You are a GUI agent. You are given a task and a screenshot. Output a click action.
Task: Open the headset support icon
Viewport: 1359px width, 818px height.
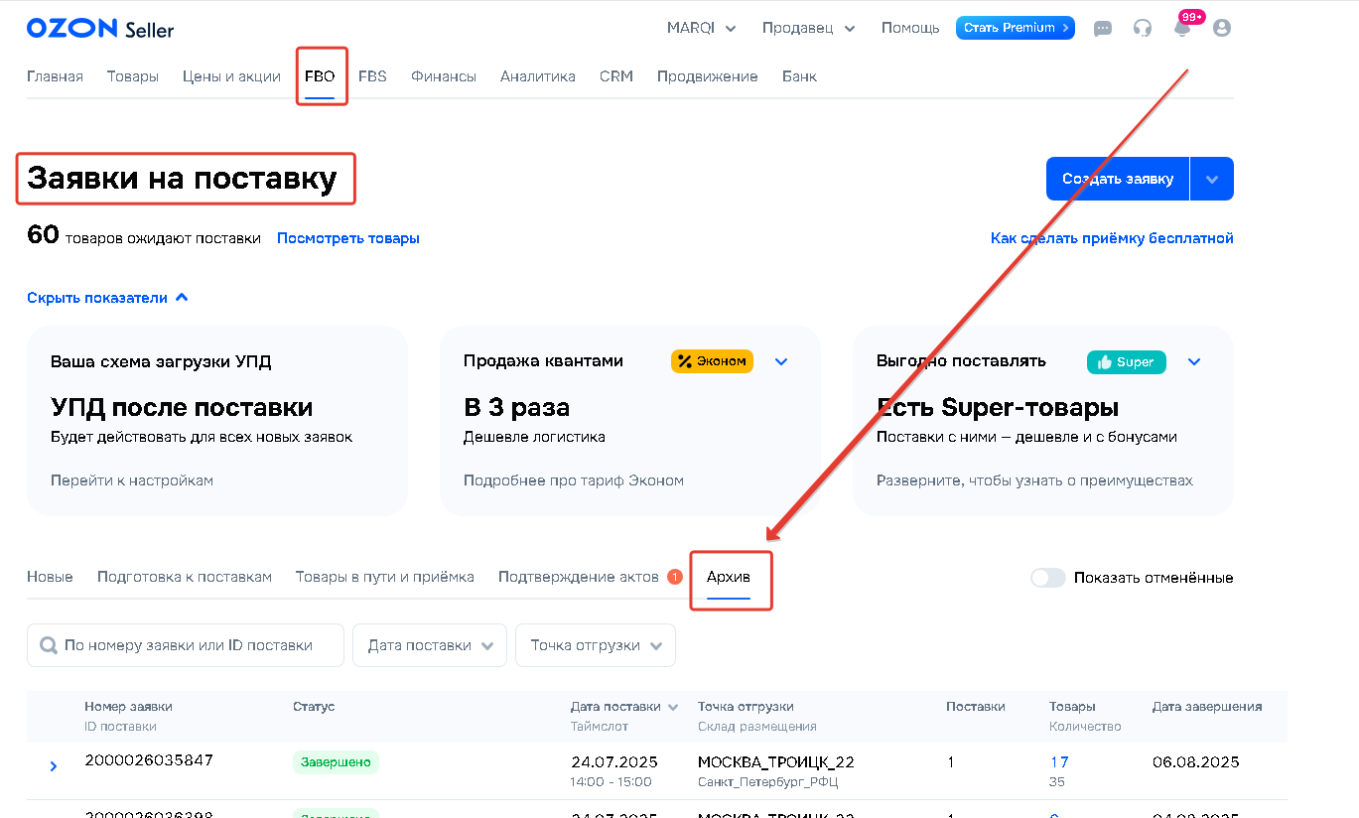click(1143, 28)
